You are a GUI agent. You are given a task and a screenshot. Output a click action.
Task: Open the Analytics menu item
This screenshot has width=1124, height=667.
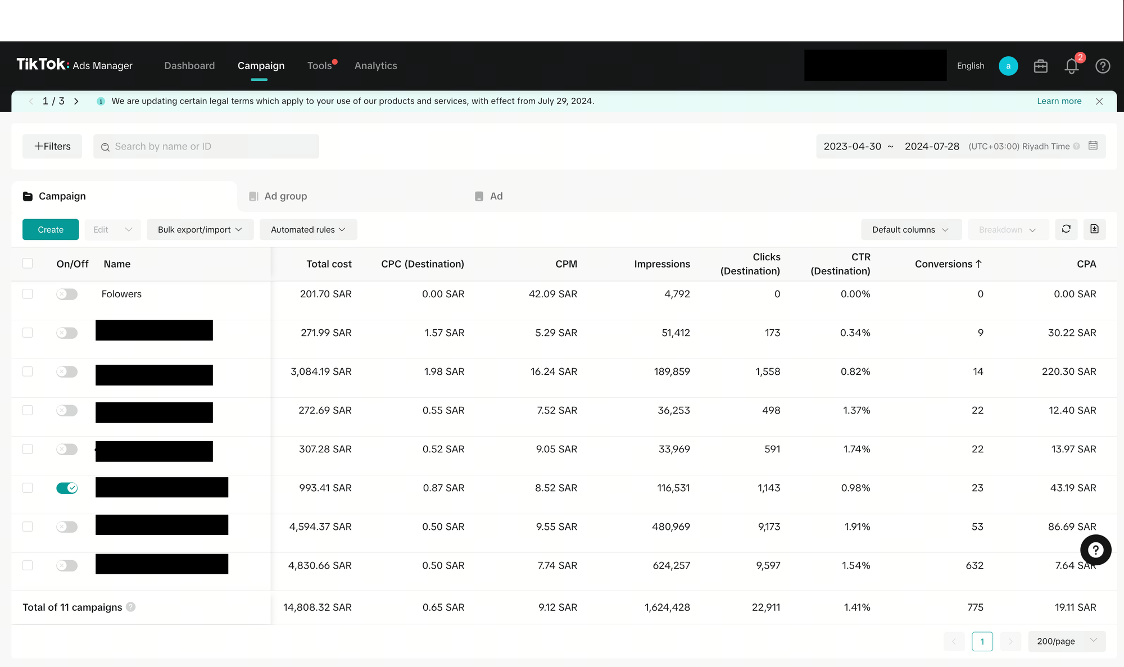pyautogui.click(x=375, y=66)
